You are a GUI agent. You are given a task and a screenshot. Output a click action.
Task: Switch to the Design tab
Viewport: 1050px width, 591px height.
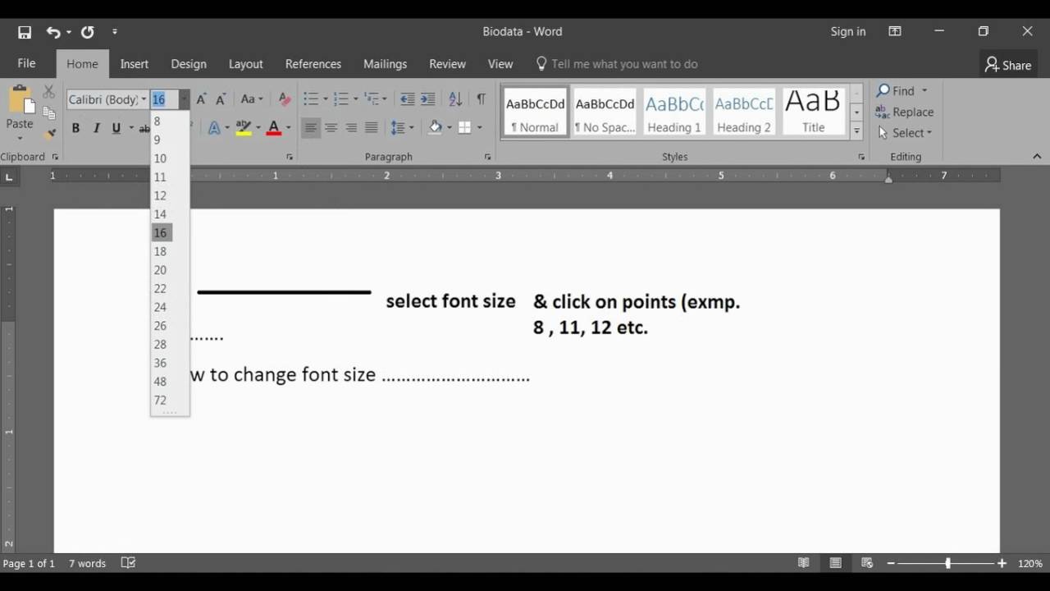(x=189, y=63)
